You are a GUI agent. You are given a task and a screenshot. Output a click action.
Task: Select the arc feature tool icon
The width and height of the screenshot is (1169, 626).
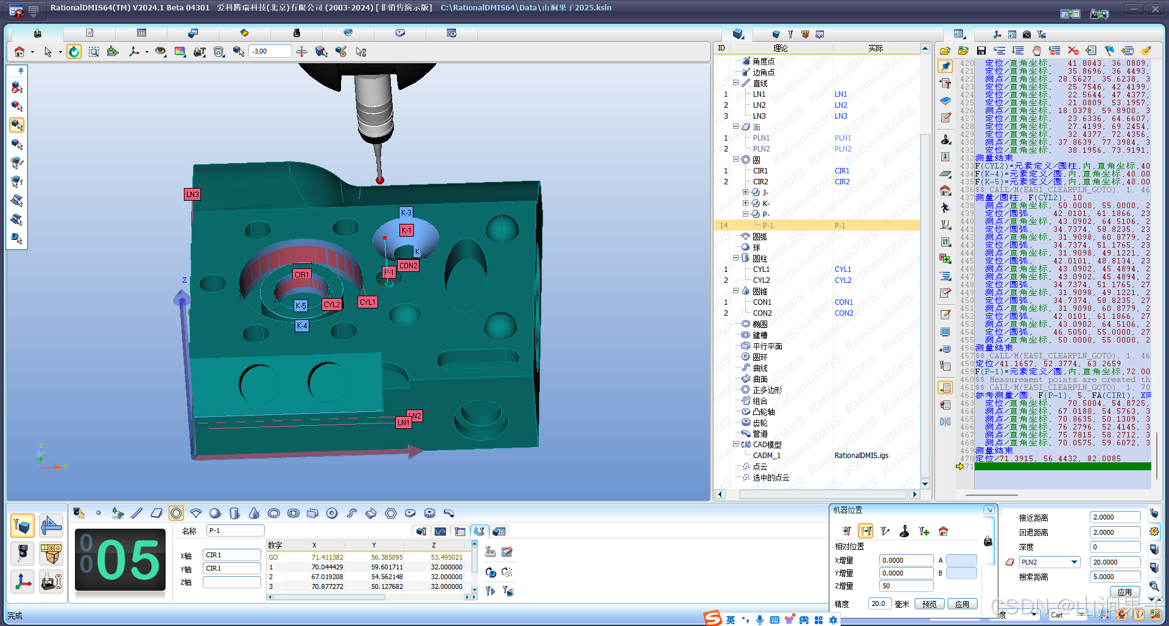(195, 513)
